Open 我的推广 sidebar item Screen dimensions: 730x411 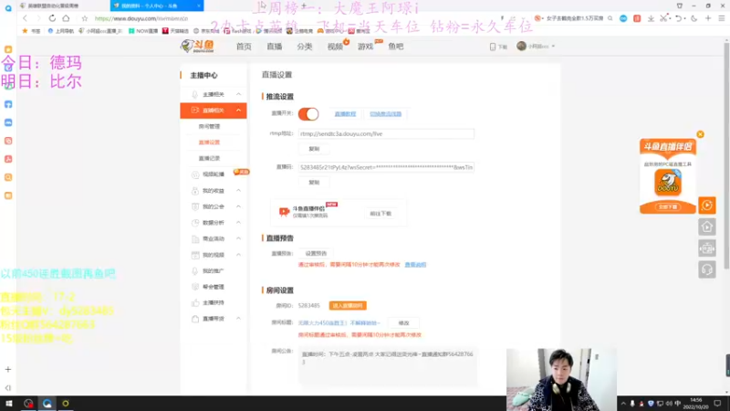[x=214, y=270]
